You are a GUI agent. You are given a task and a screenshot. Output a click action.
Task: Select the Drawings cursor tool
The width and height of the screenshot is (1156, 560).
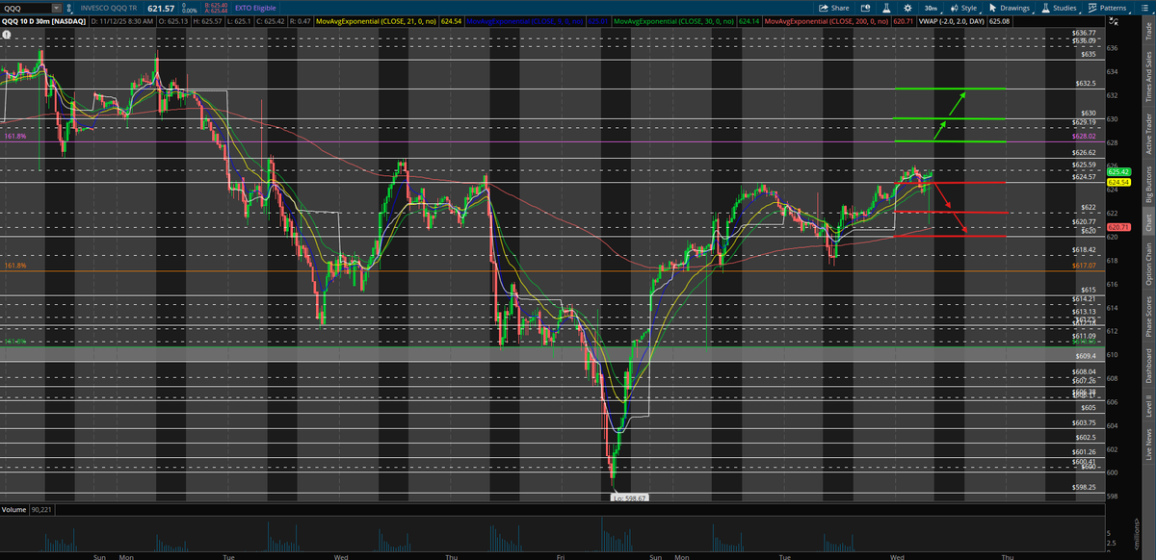(1007, 8)
